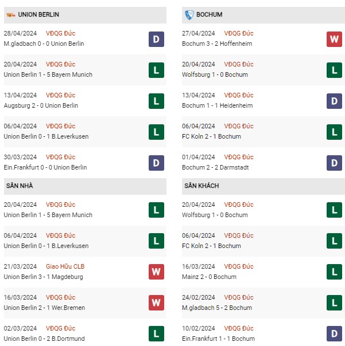This screenshot has height=346, width=345.
Task: Click D badge for Ein.Frankfurt 1-1 Bochum
Action: click(x=334, y=333)
